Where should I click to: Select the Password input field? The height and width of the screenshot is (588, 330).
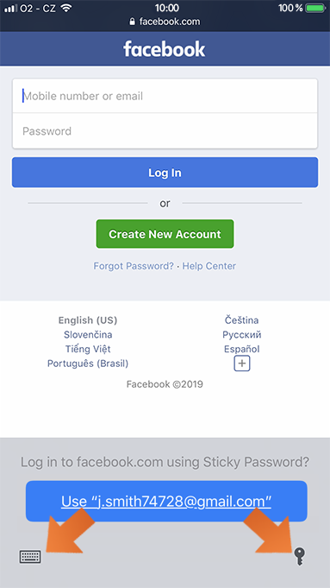pyautogui.click(x=165, y=131)
